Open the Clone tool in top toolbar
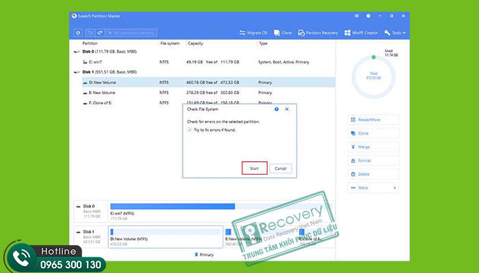This screenshot has width=479, height=273. tap(283, 33)
